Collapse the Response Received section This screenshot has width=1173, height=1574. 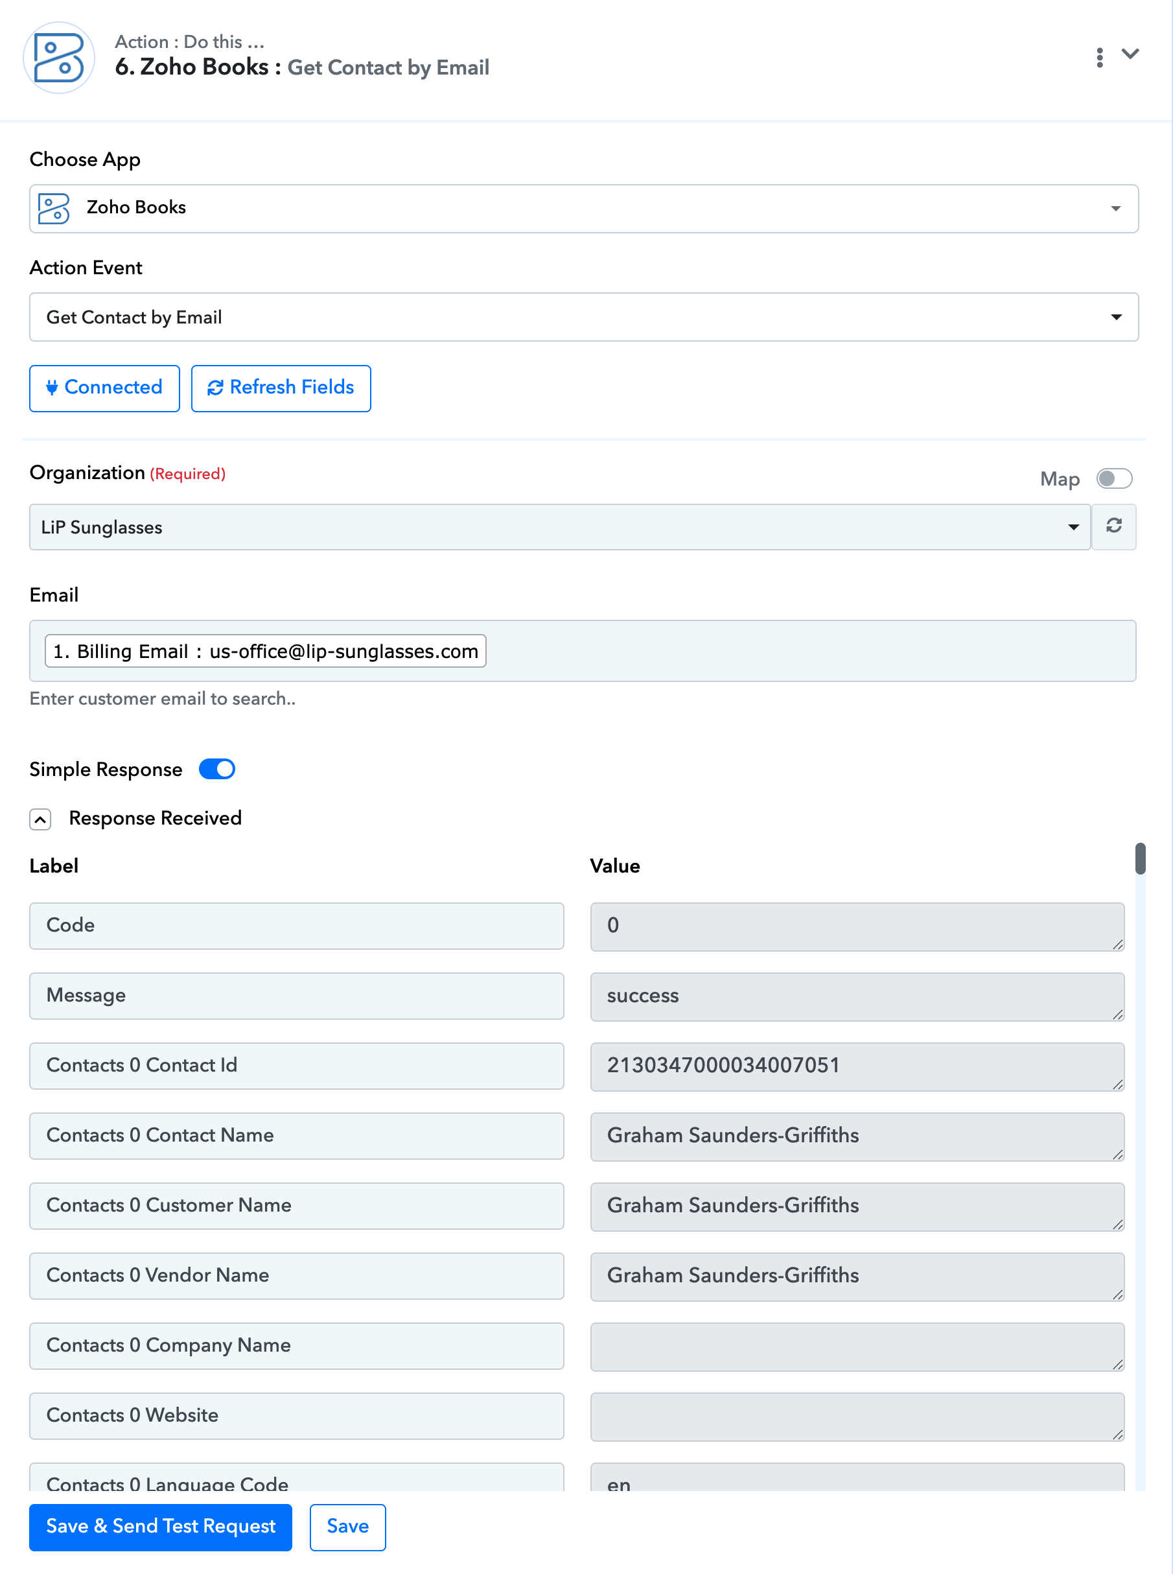click(x=40, y=819)
